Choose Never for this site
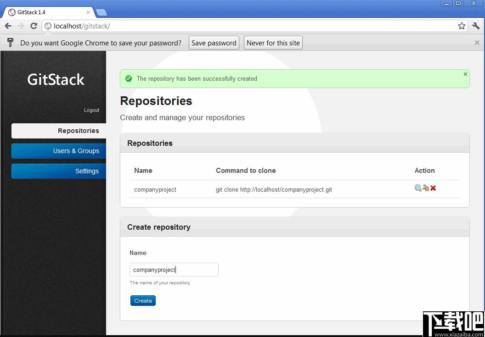The image size is (485, 337). pyautogui.click(x=273, y=43)
